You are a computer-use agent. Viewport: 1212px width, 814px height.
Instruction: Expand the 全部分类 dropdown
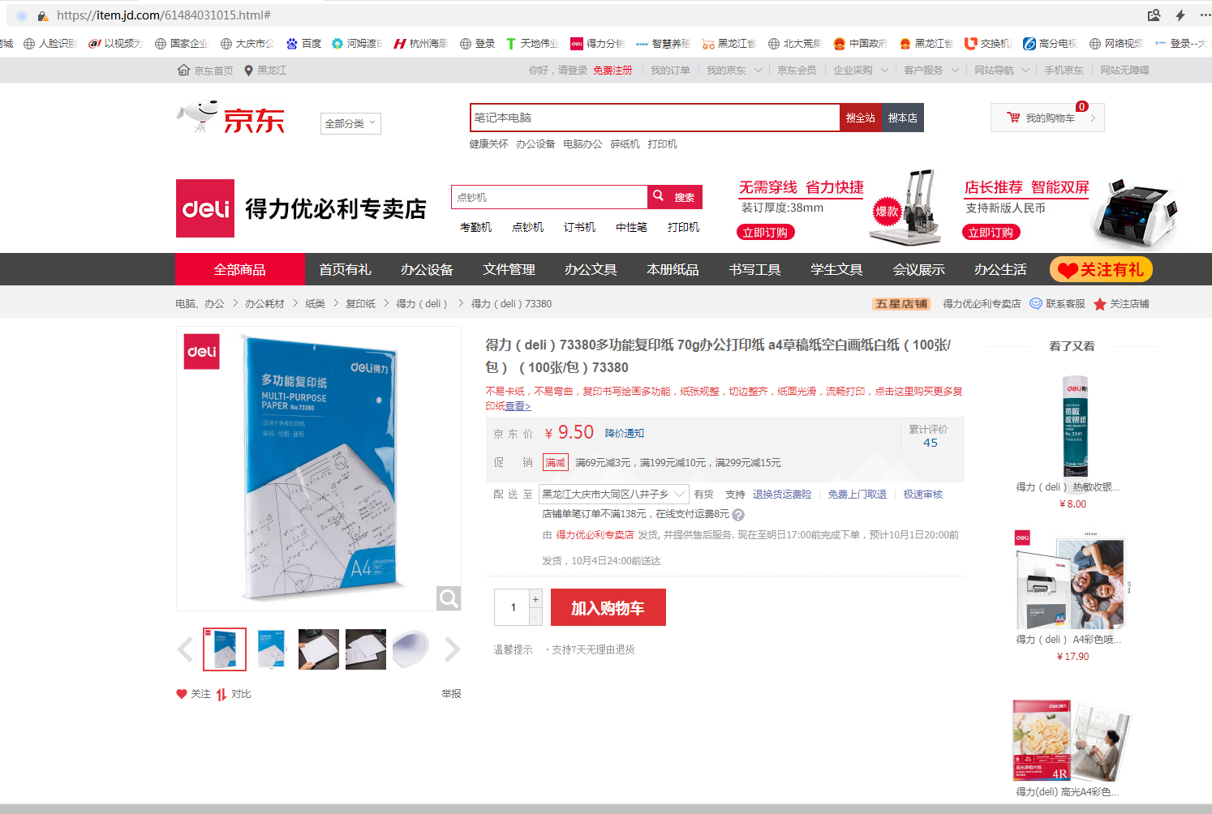(x=350, y=123)
